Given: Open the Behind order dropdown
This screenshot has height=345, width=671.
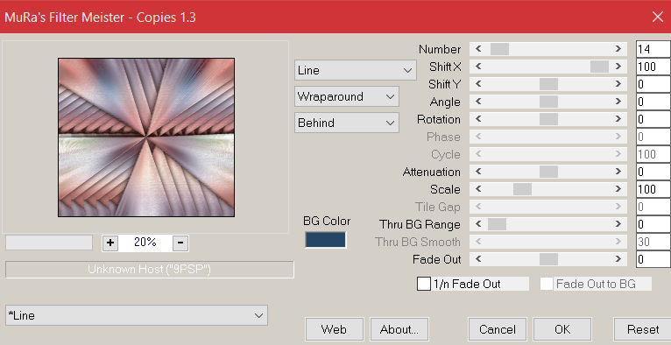Looking at the screenshot, I should pos(347,123).
